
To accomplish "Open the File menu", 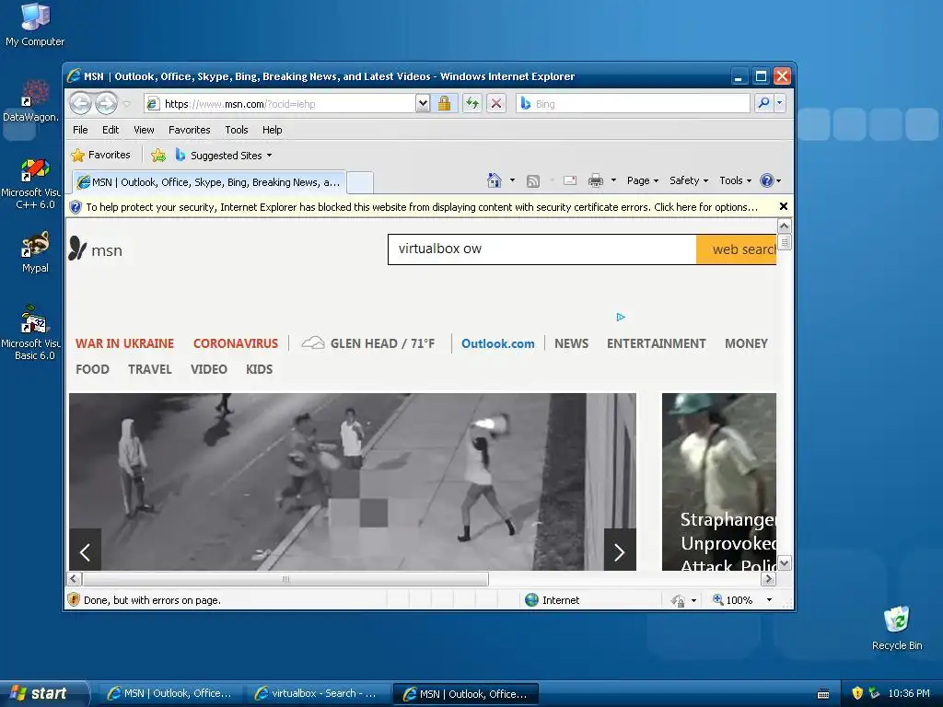I will point(80,130).
